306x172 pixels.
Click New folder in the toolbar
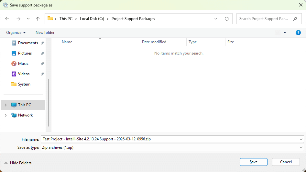point(45,33)
